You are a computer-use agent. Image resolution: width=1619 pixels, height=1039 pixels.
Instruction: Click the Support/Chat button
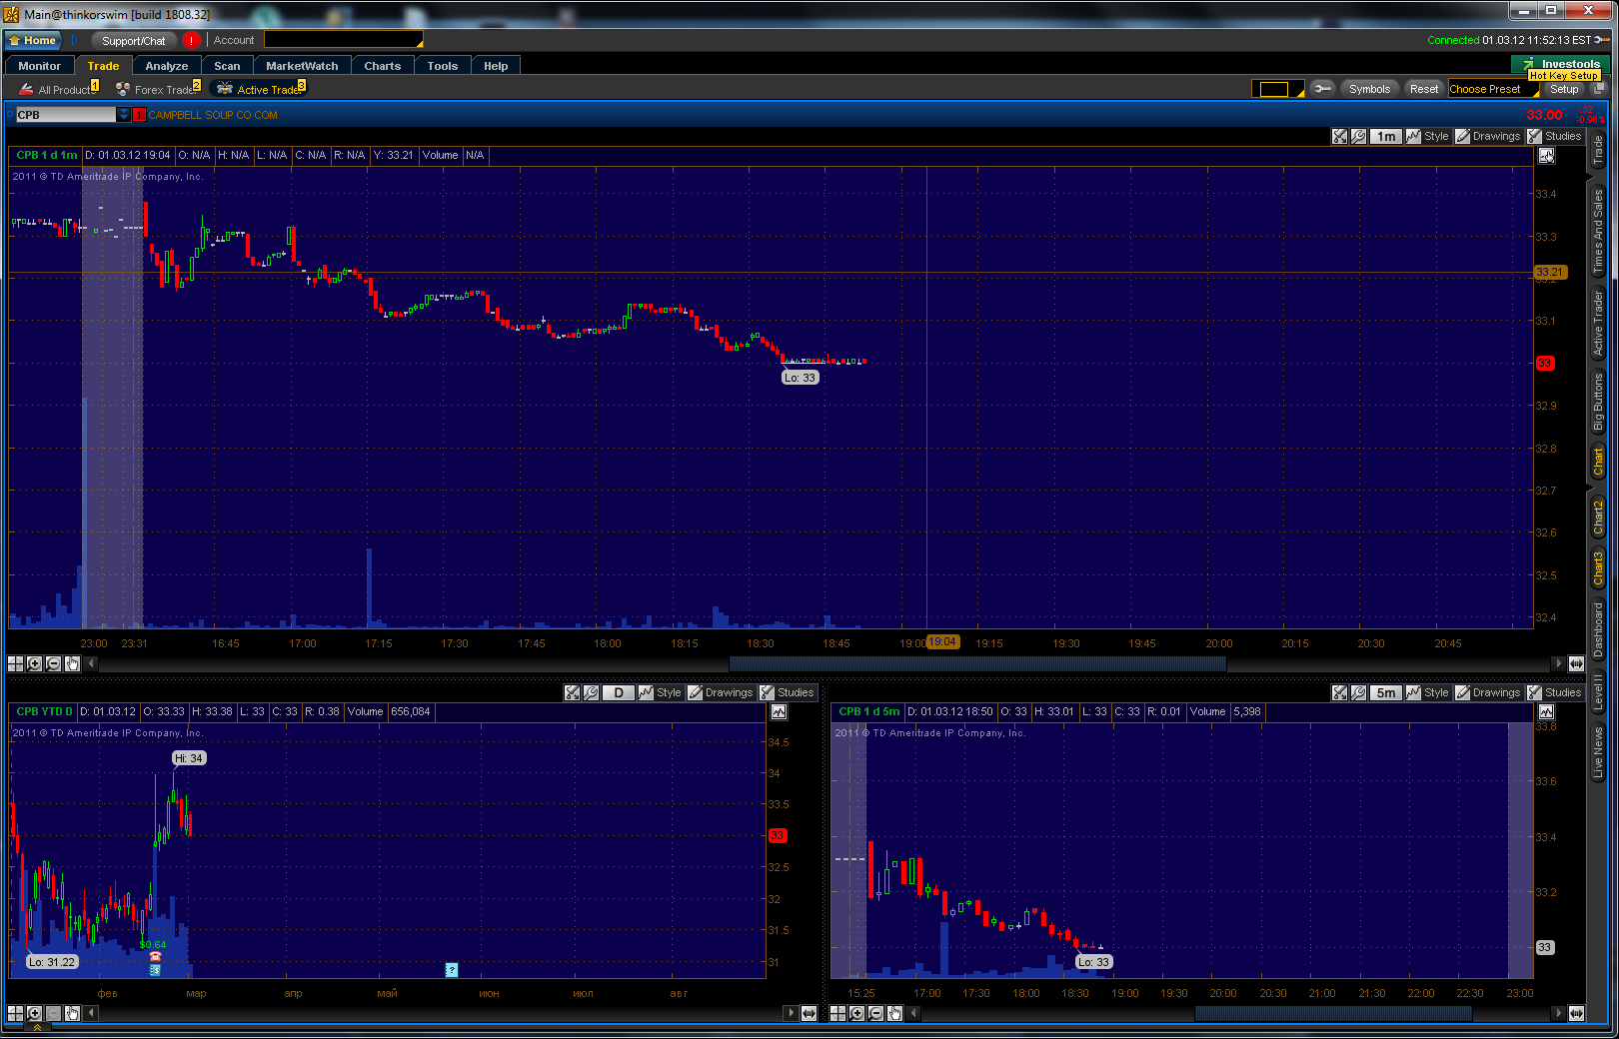coord(134,41)
